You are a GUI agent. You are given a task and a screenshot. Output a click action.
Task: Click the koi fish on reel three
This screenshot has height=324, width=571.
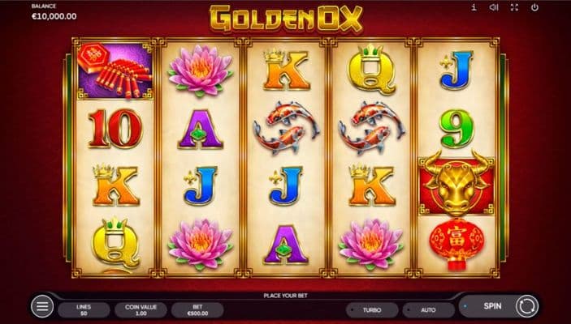pyautogui.click(x=286, y=127)
